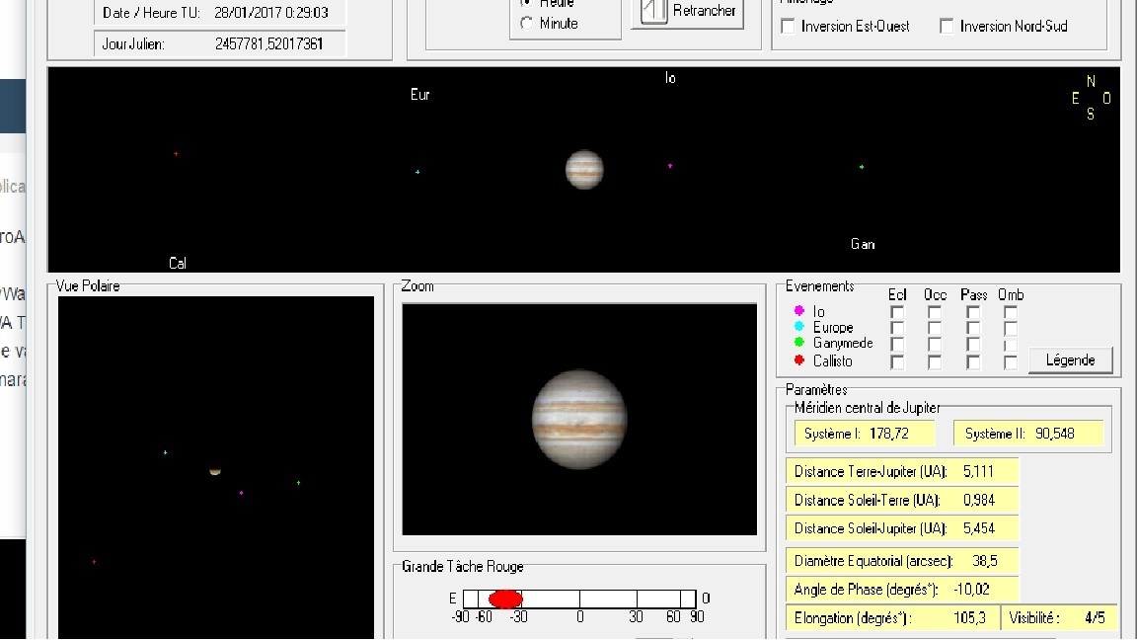Image resolution: width=1137 pixels, height=640 pixels.
Task: Tick the Ganymede Pass event checkbox
Action: [973, 345]
